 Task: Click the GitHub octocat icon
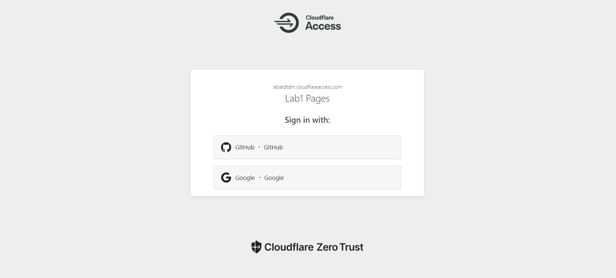[x=226, y=147]
